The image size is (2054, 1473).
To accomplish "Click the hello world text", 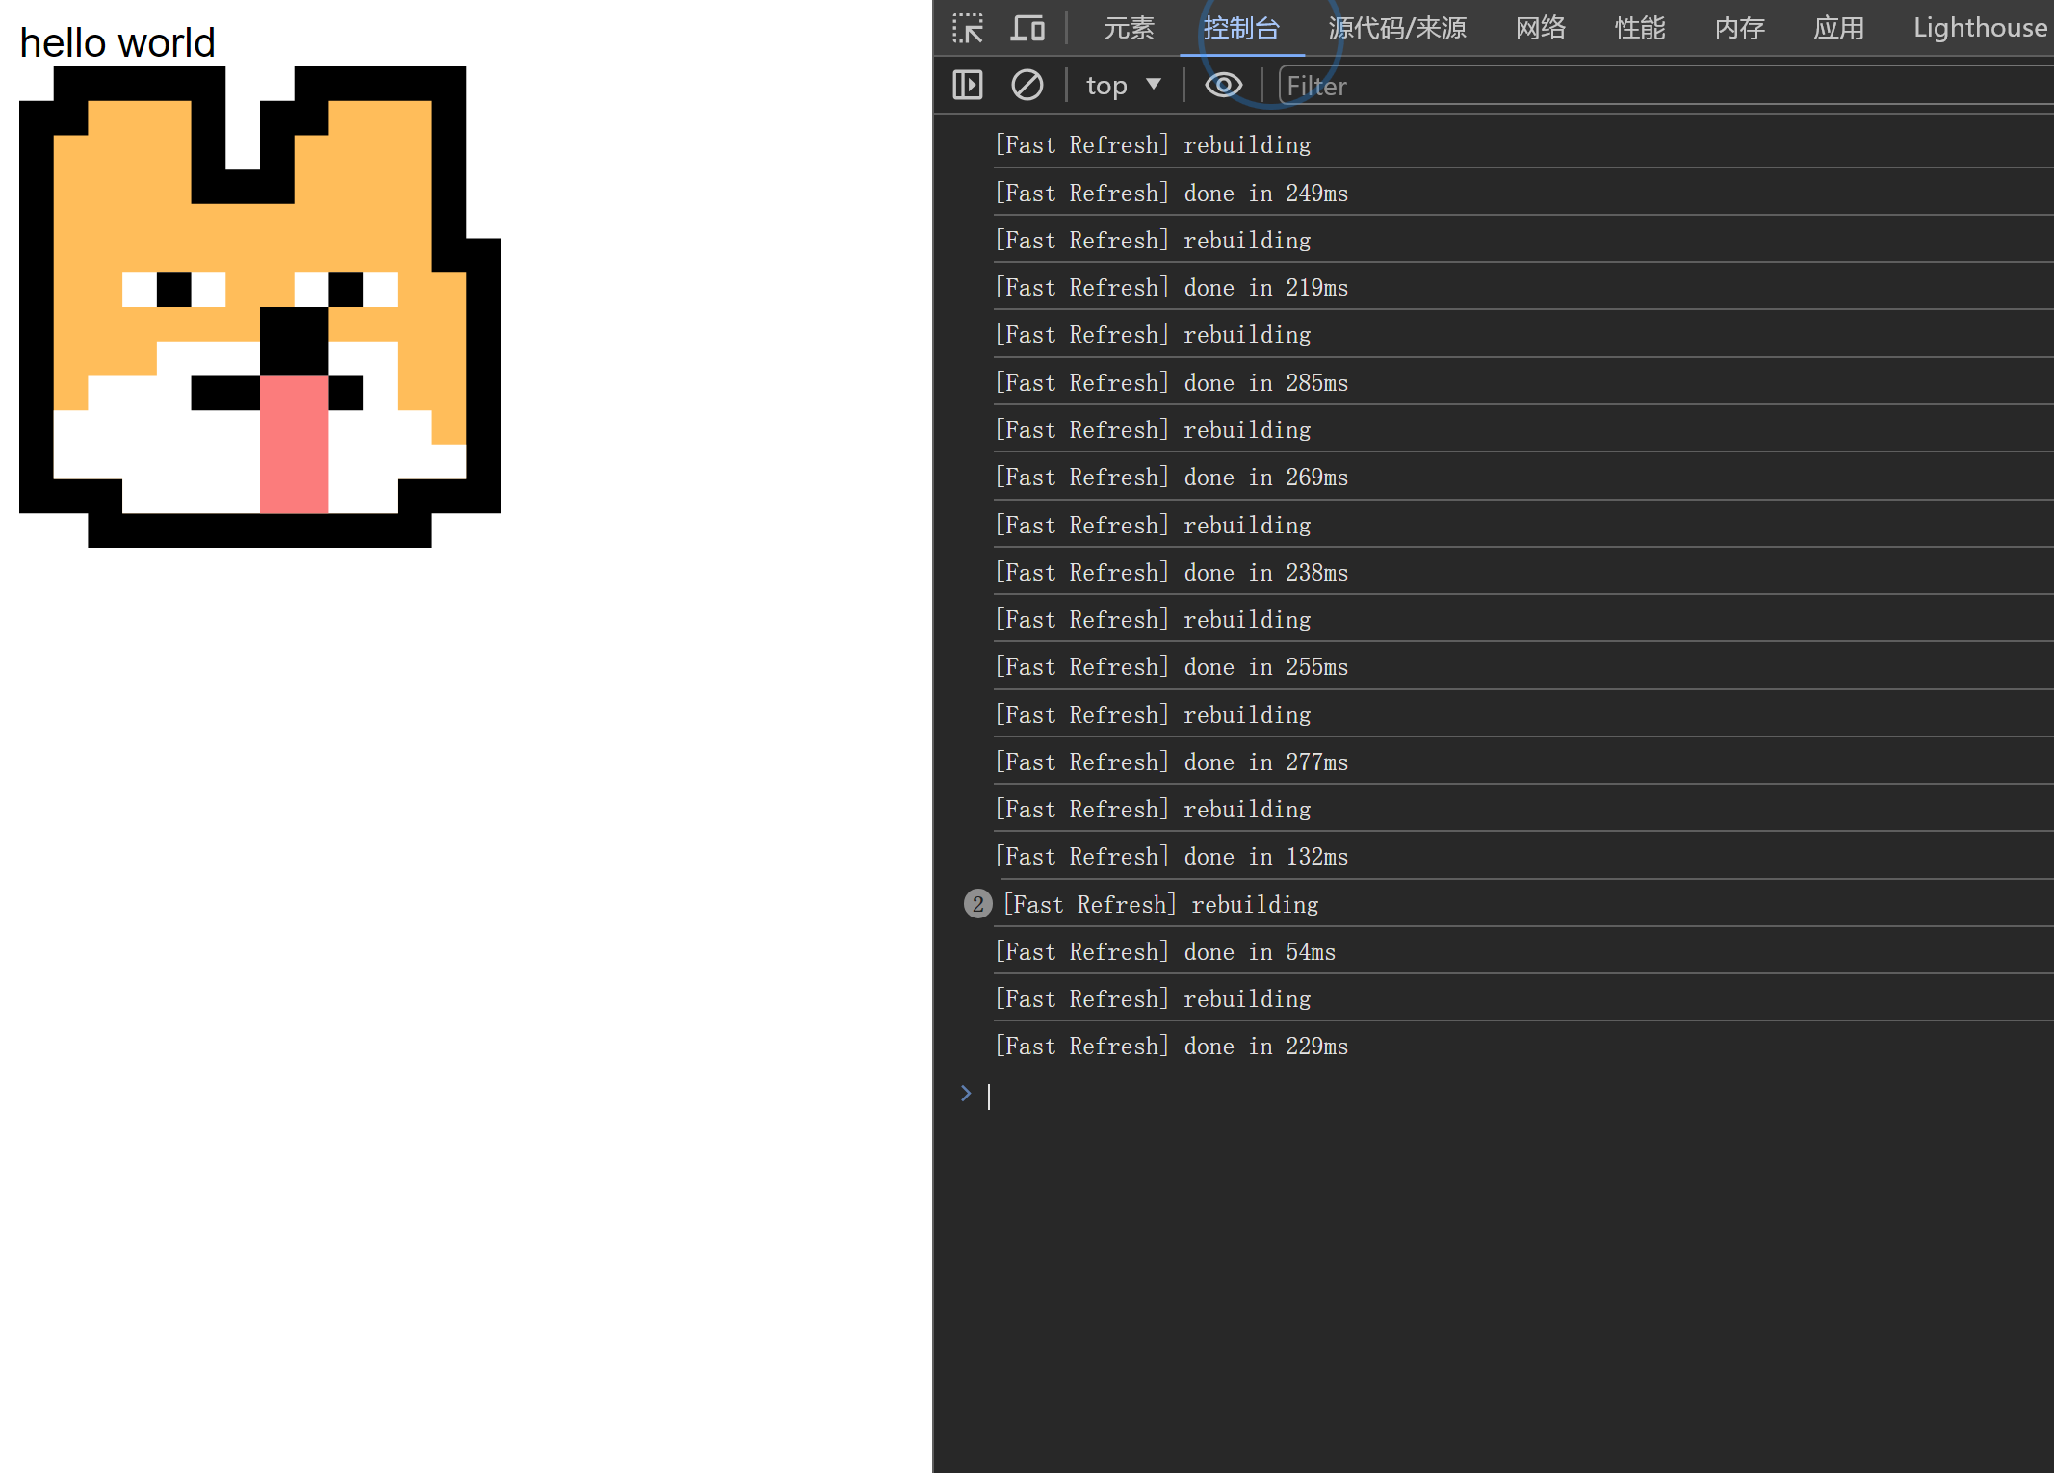I will [117, 43].
